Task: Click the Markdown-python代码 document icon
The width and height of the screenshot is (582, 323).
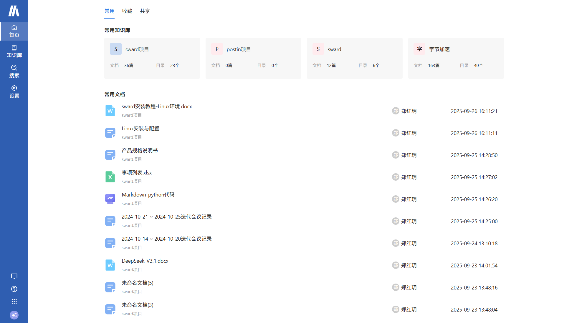Action: (110, 199)
